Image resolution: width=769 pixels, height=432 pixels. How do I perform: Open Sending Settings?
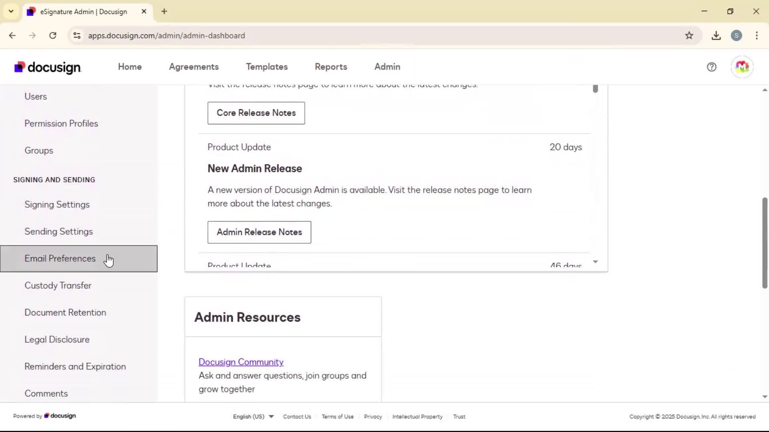pyautogui.click(x=79, y=232)
